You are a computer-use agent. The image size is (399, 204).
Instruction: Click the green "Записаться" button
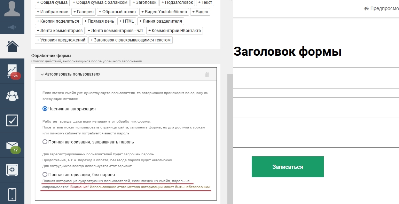288,167
